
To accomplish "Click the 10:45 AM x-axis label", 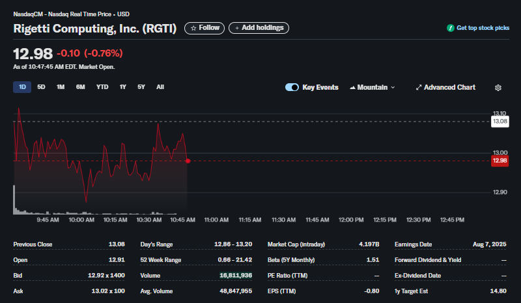I will pos(183,220).
